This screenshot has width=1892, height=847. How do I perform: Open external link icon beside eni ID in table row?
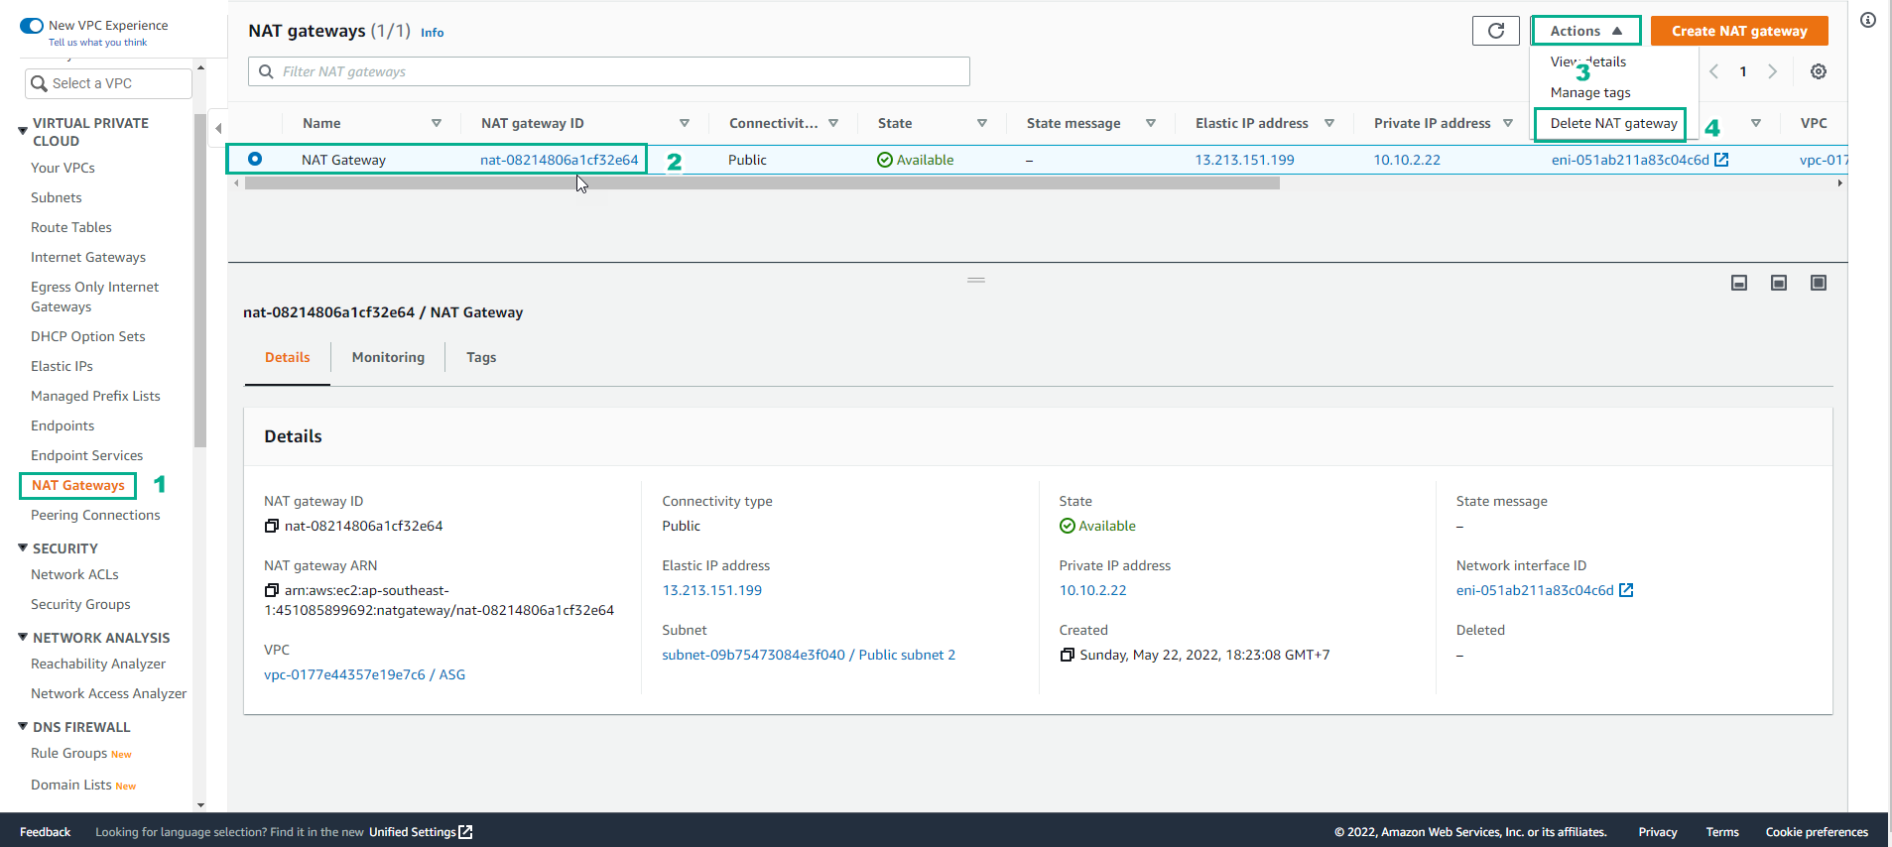coord(1721,160)
